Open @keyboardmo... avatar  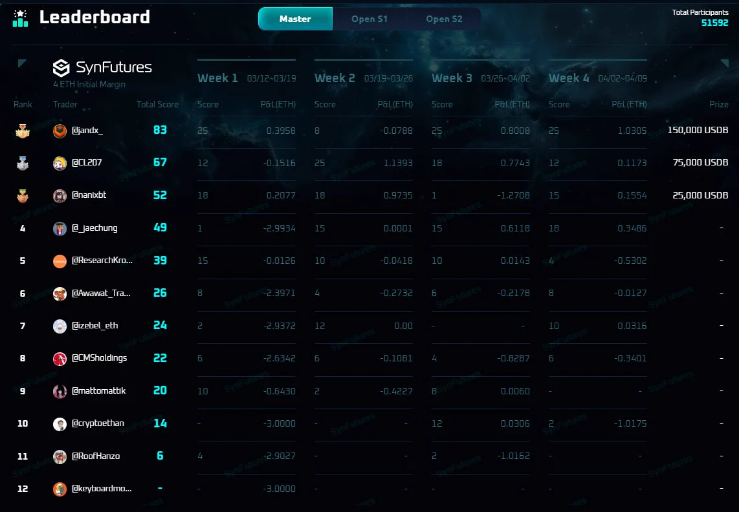click(60, 489)
